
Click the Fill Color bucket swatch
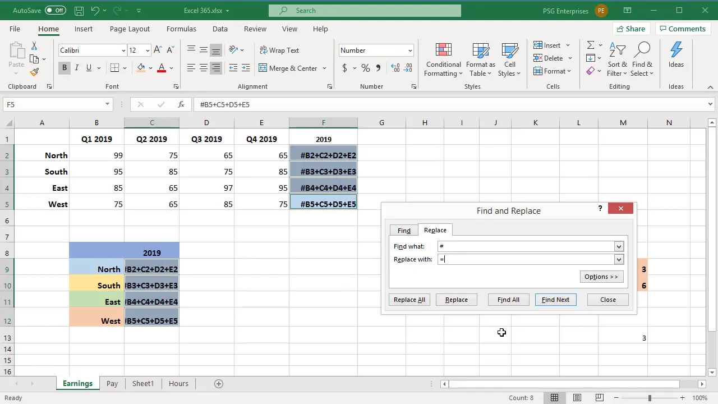(141, 68)
